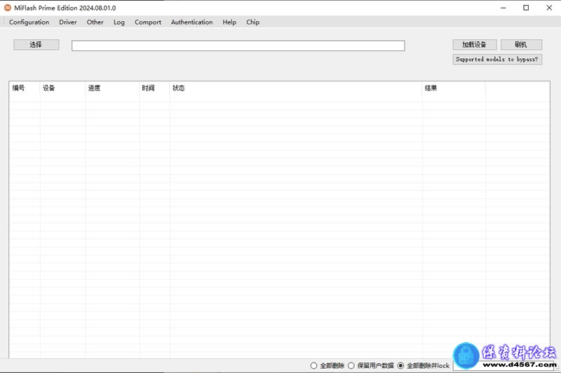561x373 pixels.
Task: Open the Driver menu
Action: [68, 22]
